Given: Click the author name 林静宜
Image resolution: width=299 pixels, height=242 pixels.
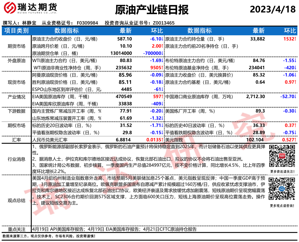Looking at the screenshot, I should [x=29, y=23].
